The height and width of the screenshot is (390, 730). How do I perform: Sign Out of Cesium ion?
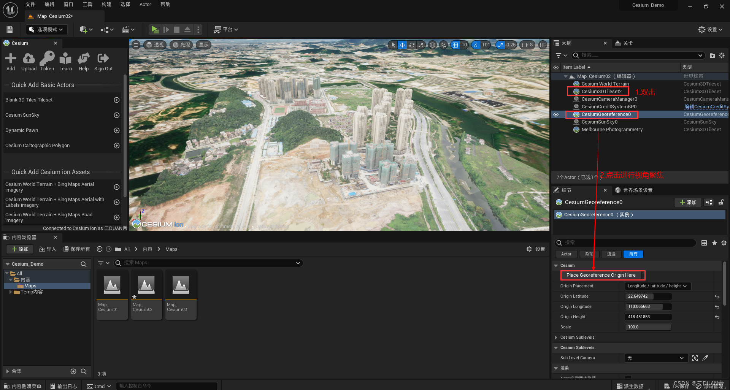(x=103, y=62)
